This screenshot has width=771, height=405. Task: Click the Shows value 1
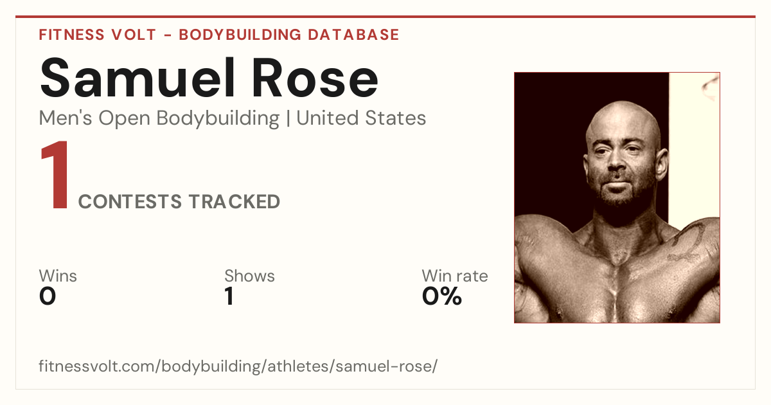coord(229,296)
